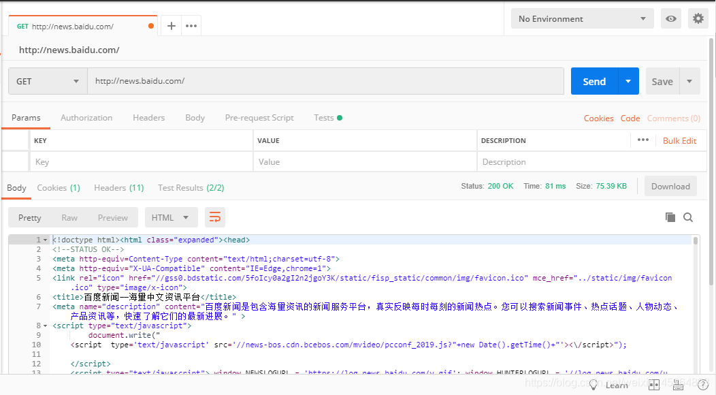Click the main window right scrollbar
The image size is (716, 395).
(711, 162)
